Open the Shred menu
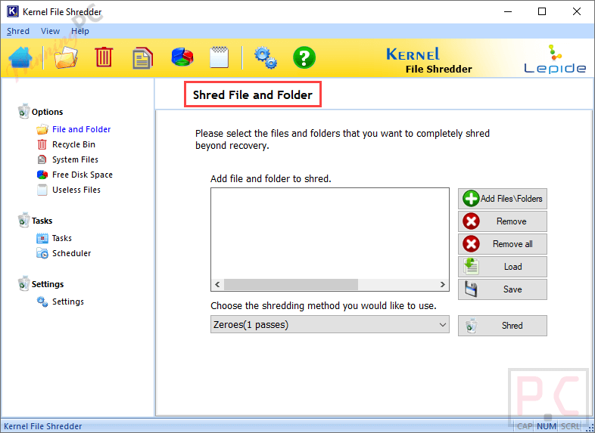This screenshot has width=595, height=433. point(18,31)
